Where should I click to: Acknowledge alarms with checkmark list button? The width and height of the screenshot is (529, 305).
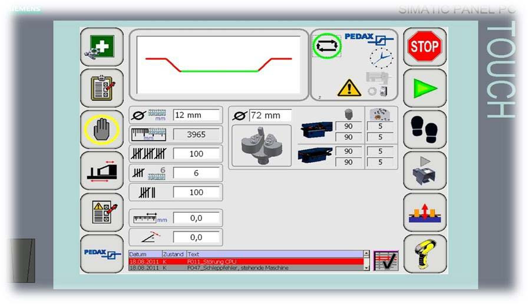click(x=386, y=260)
